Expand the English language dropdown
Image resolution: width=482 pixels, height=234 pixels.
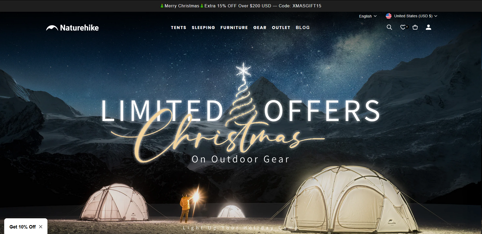[368, 16]
